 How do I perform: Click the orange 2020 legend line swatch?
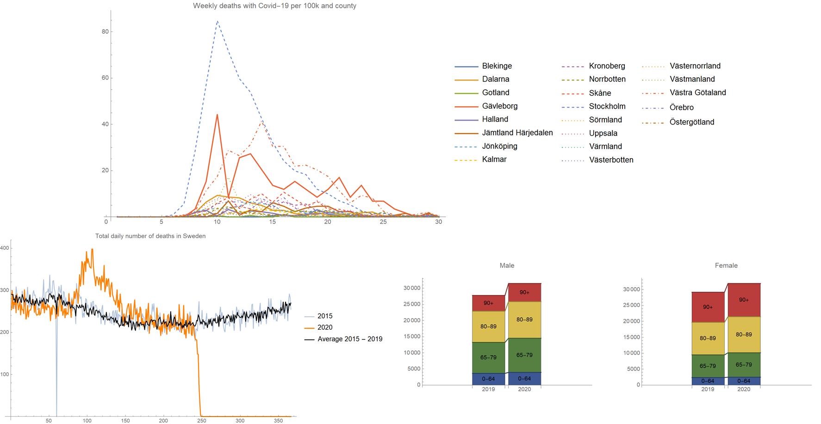(309, 327)
